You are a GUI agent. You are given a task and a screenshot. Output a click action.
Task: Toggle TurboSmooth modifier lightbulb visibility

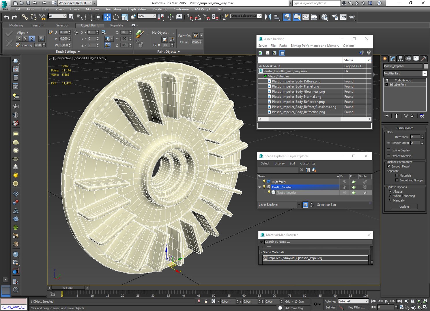tap(387, 80)
